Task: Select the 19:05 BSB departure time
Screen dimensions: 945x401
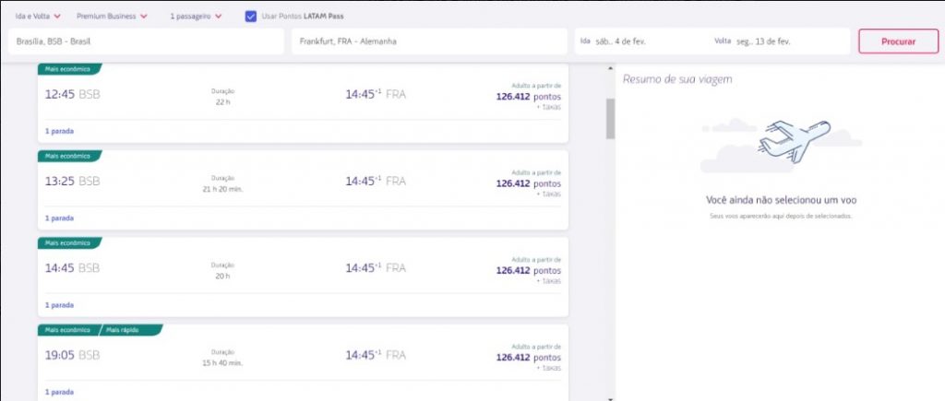Action: click(72, 355)
